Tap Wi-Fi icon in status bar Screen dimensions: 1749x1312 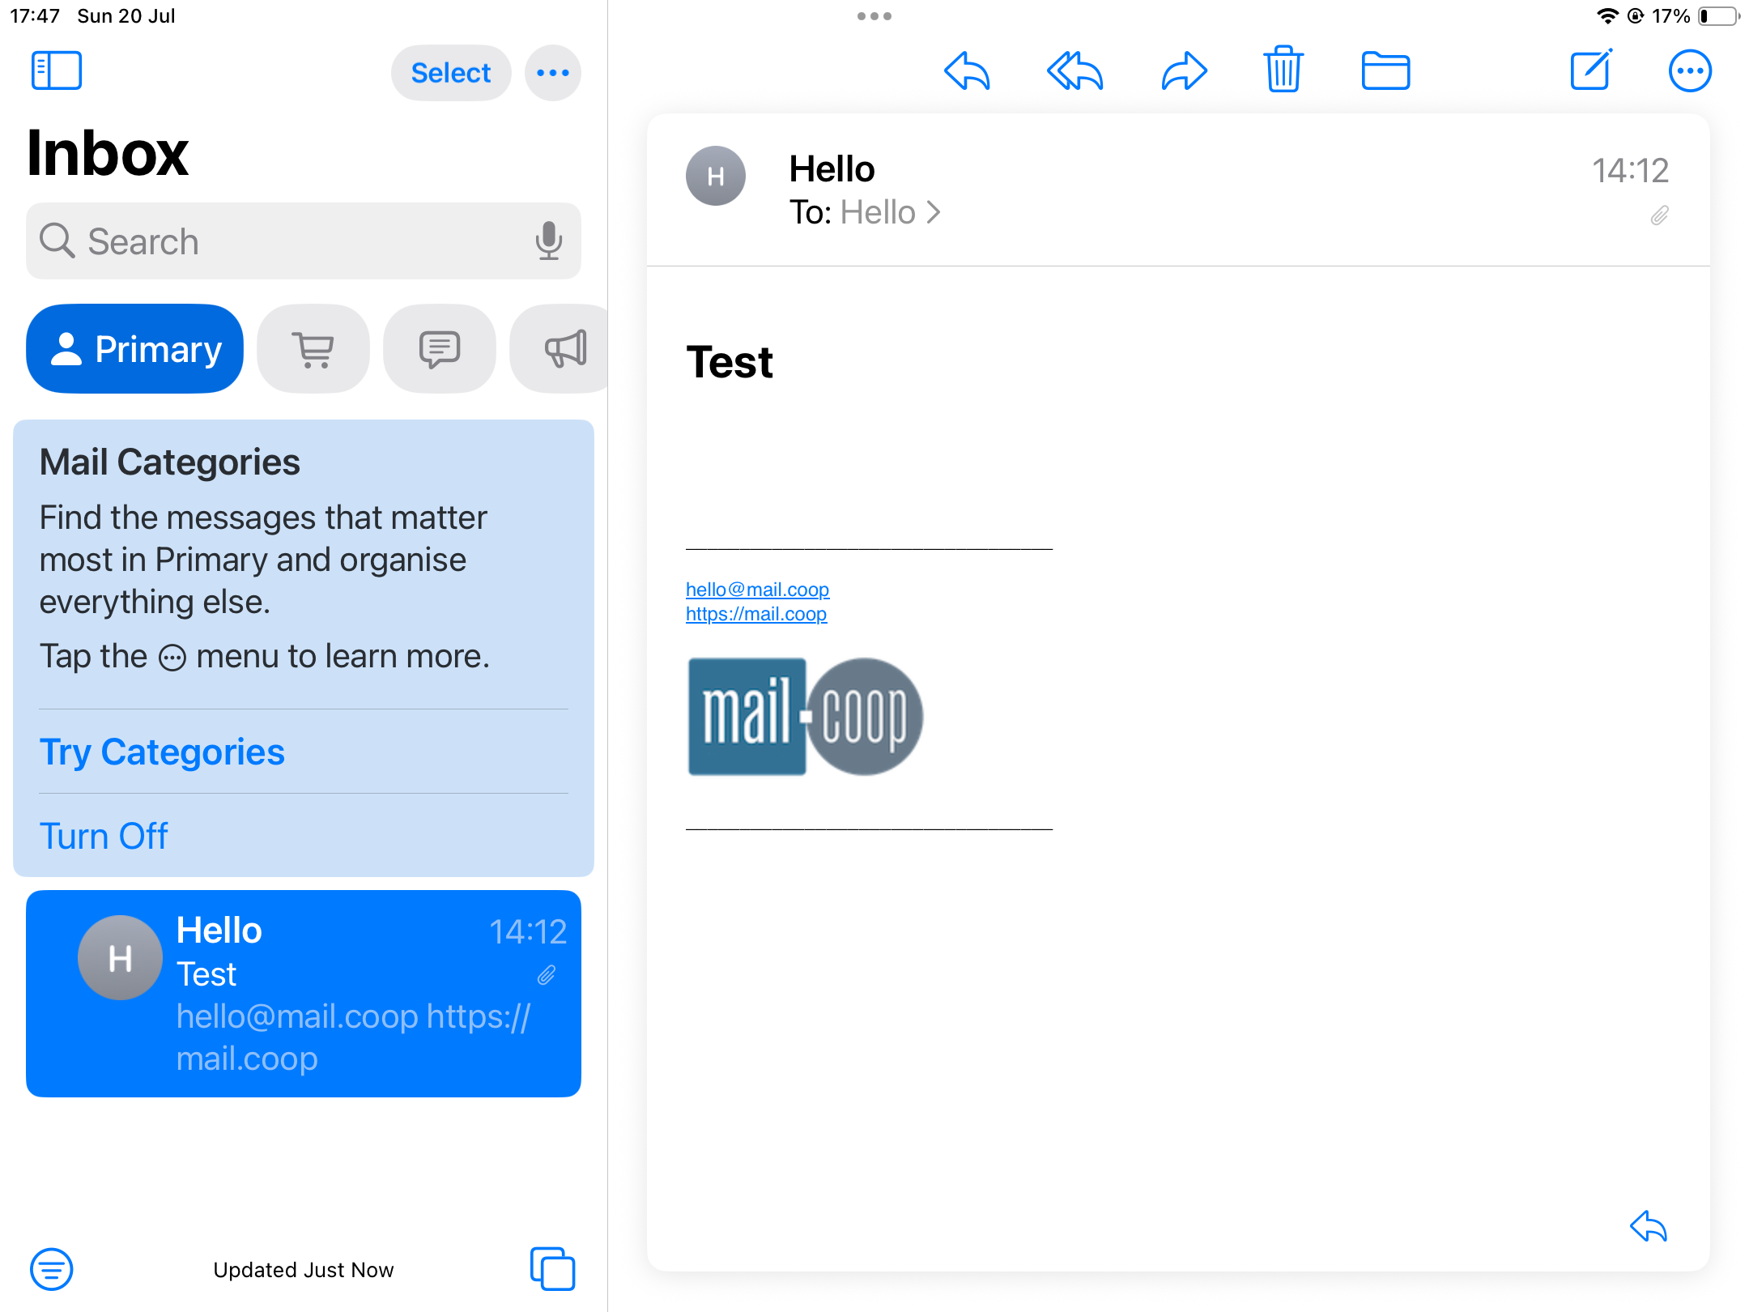pyautogui.click(x=1607, y=16)
